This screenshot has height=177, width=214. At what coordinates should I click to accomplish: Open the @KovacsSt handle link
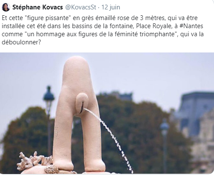tap(81, 7)
